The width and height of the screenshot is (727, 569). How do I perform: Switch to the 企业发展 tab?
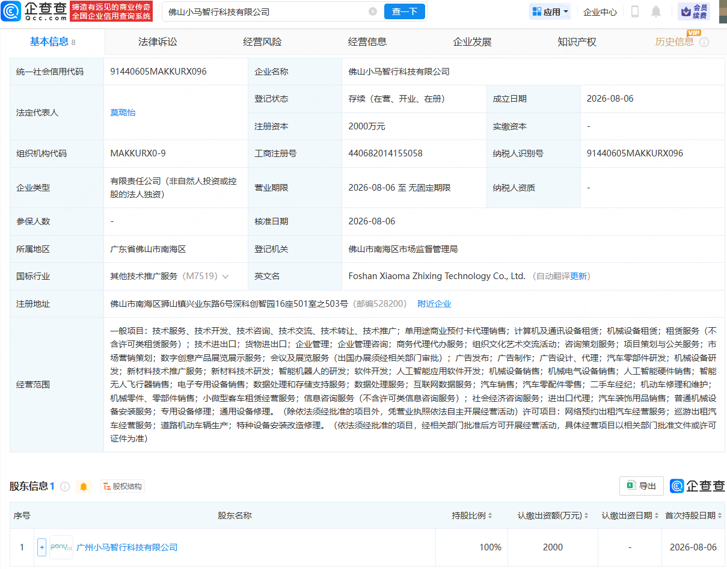tap(472, 42)
